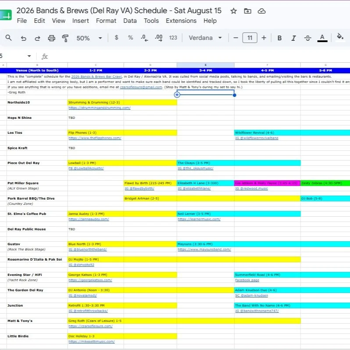Increase font size with plus button
Viewport: 350px width, 350px height.
[264, 38]
